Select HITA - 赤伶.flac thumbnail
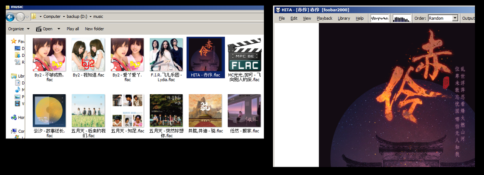Viewport: 484px width, 175px height. [205, 55]
